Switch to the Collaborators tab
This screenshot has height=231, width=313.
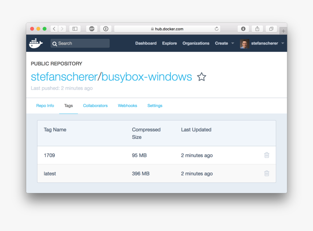click(95, 105)
